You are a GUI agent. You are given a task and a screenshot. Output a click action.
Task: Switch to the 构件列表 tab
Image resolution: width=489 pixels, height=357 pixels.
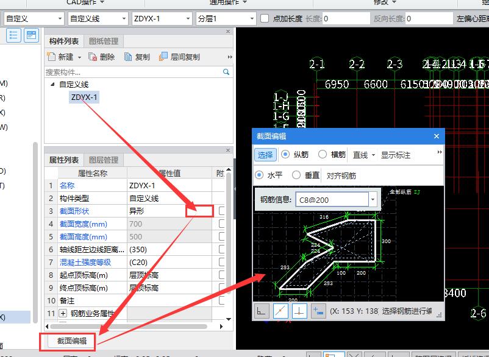pos(64,41)
